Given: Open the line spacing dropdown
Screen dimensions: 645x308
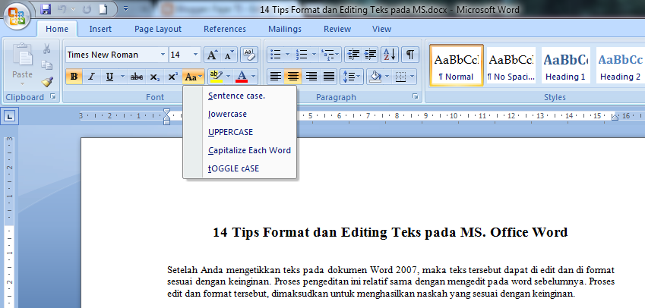Looking at the screenshot, I should [x=351, y=77].
